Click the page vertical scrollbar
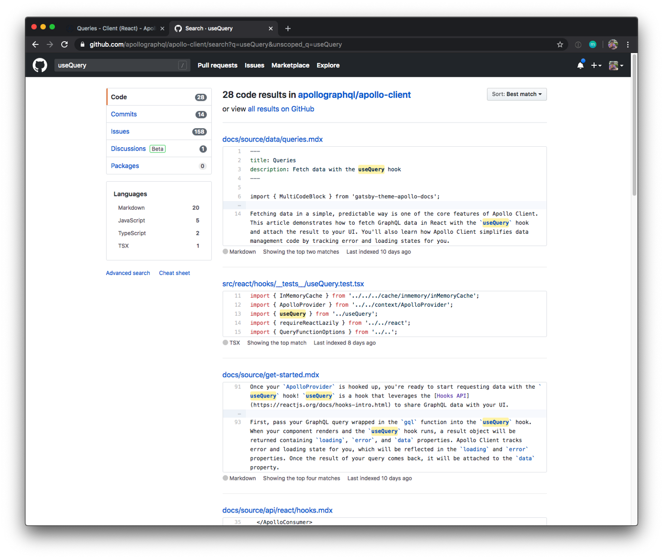The width and height of the screenshot is (663, 559). click(x=635, y=125)
